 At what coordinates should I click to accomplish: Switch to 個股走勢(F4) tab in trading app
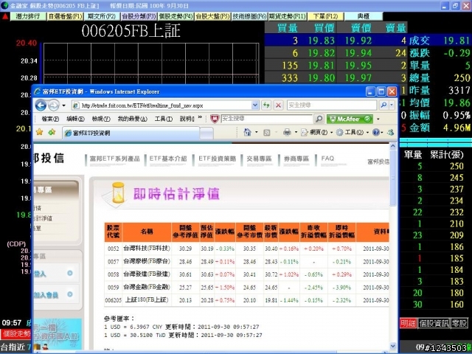point(176,16)
